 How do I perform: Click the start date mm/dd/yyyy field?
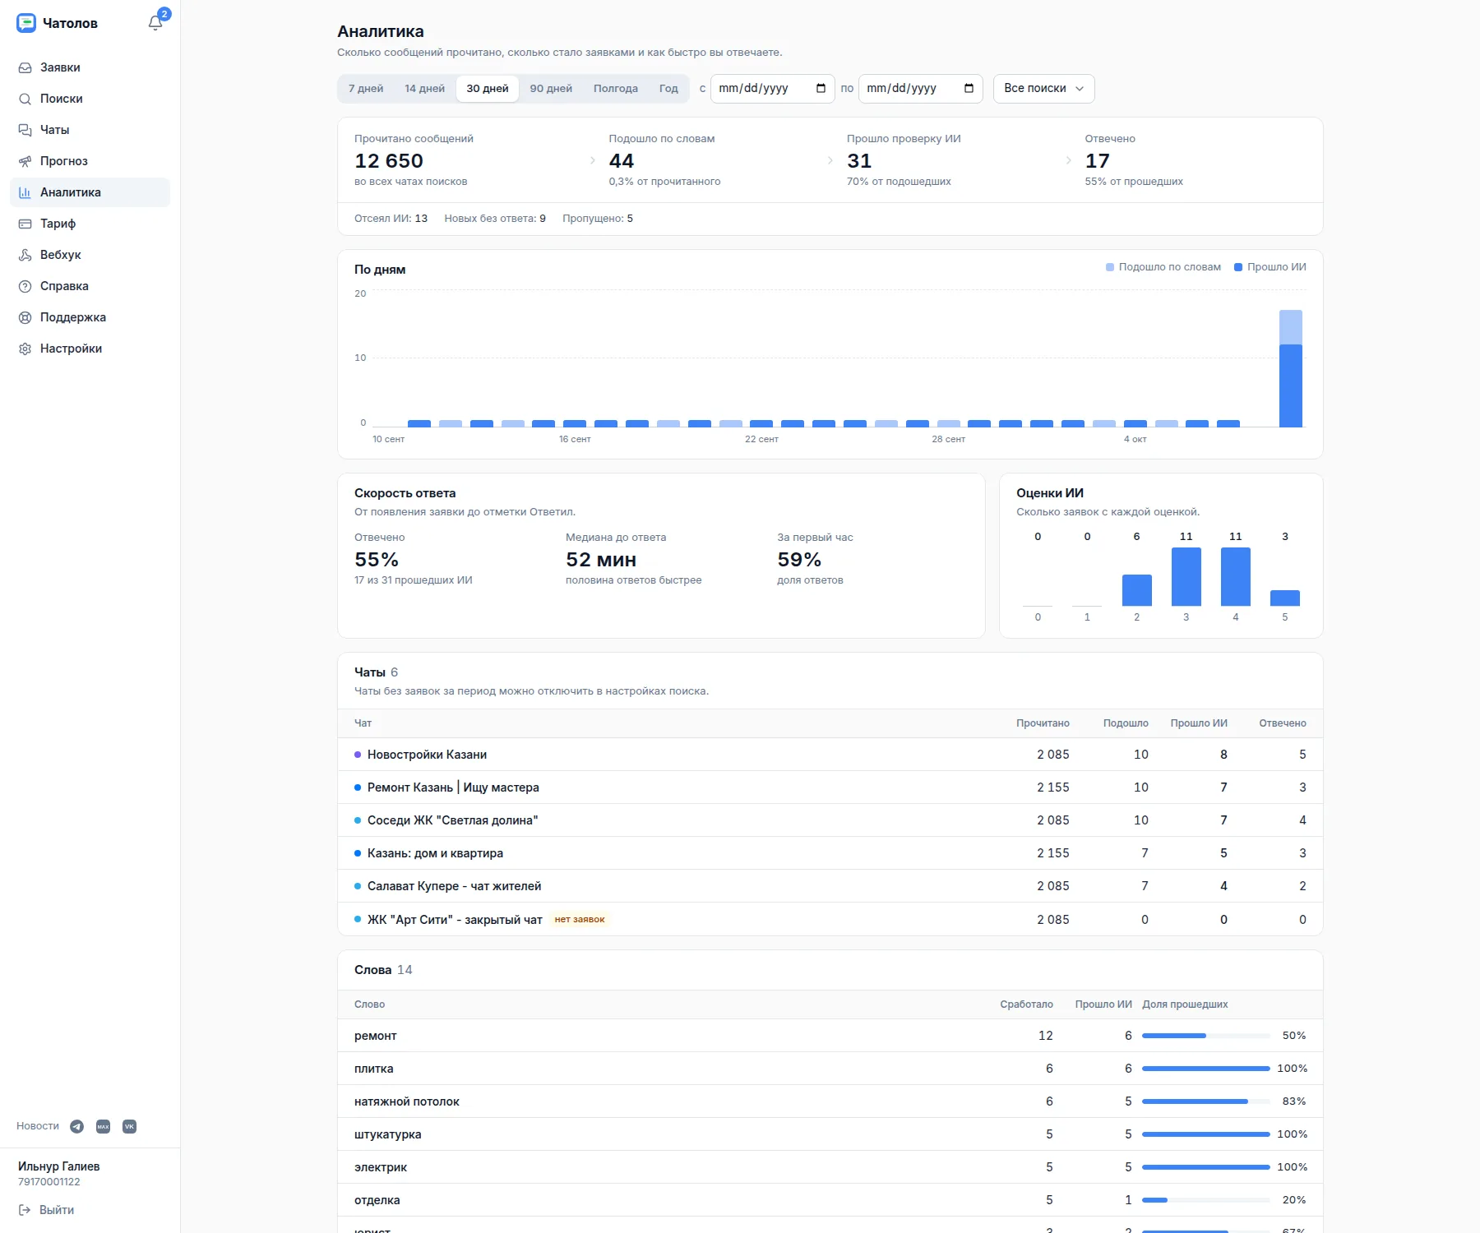pyautogui.click(x=772, y=88)
